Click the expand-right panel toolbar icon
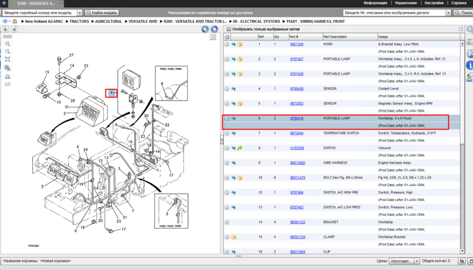 pos(14,29)
